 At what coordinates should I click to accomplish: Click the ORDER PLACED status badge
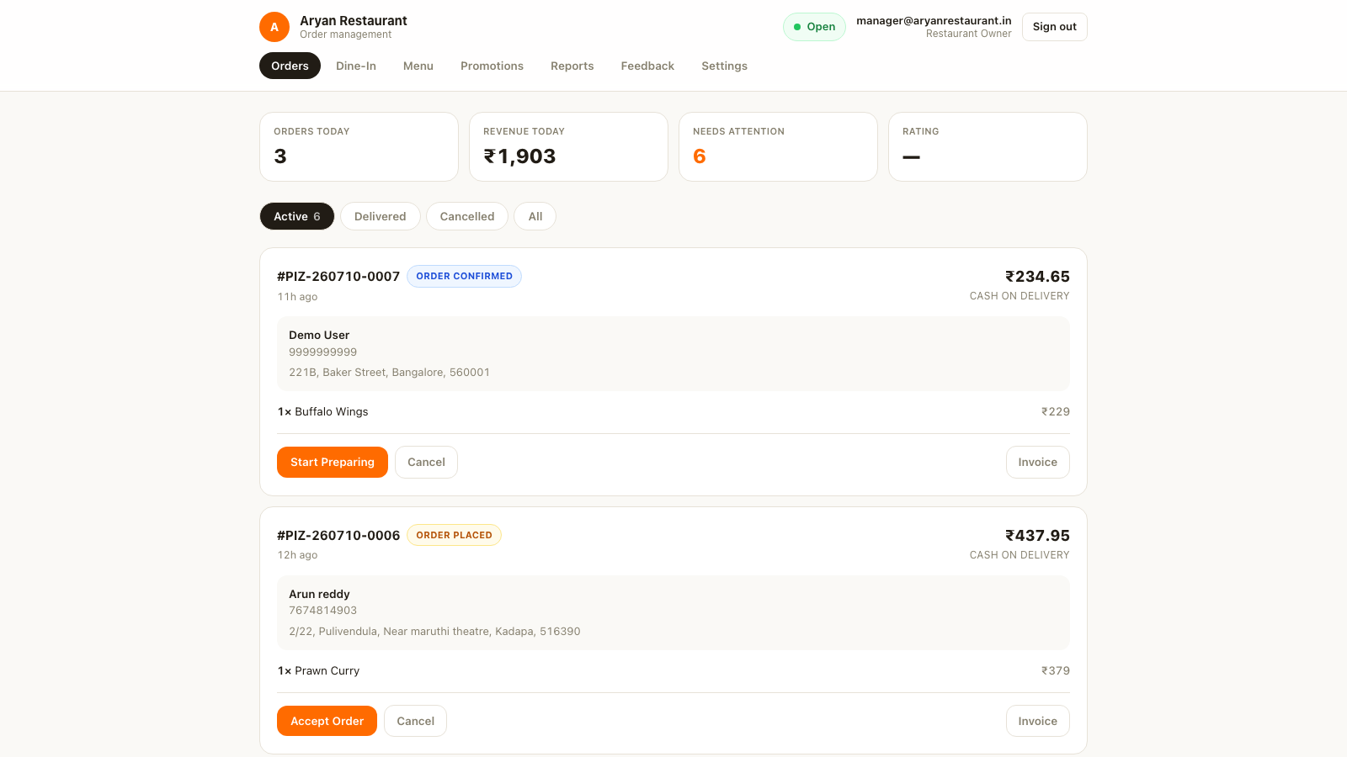click(x=454, y=535)
